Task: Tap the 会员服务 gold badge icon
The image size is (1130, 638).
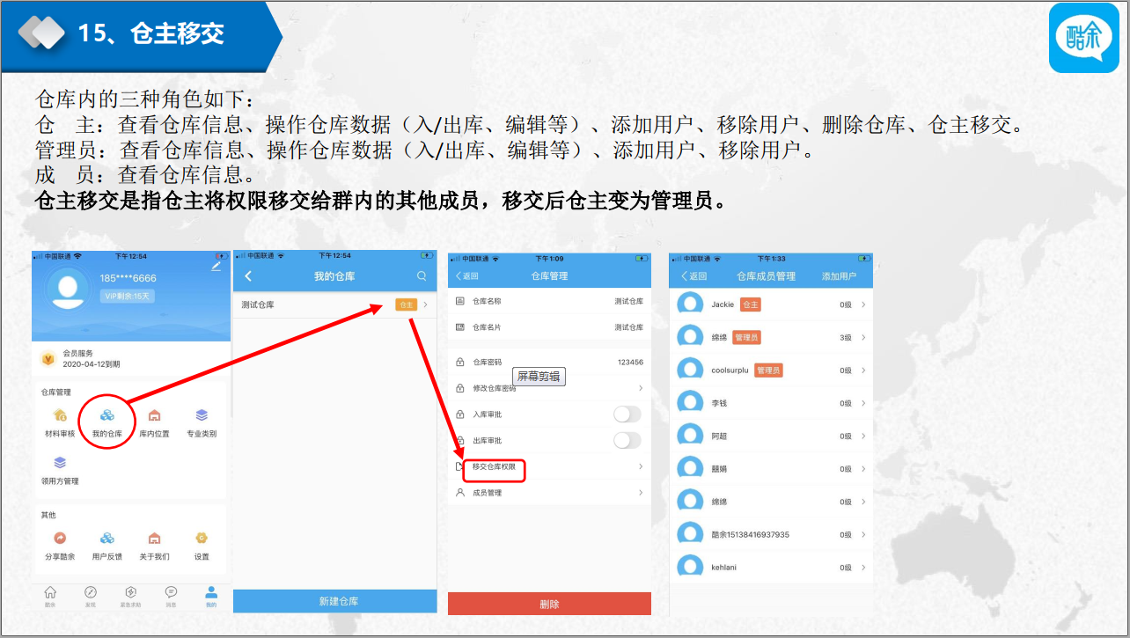Action: (x=49, y=358)
